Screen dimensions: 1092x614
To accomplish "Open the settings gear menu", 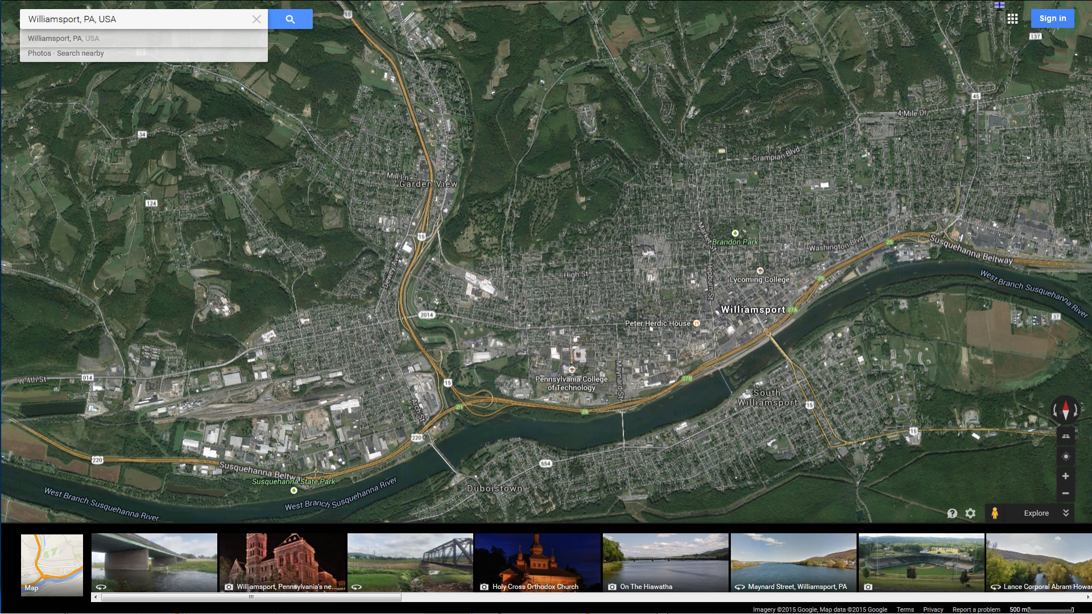I will pos(970,513).
